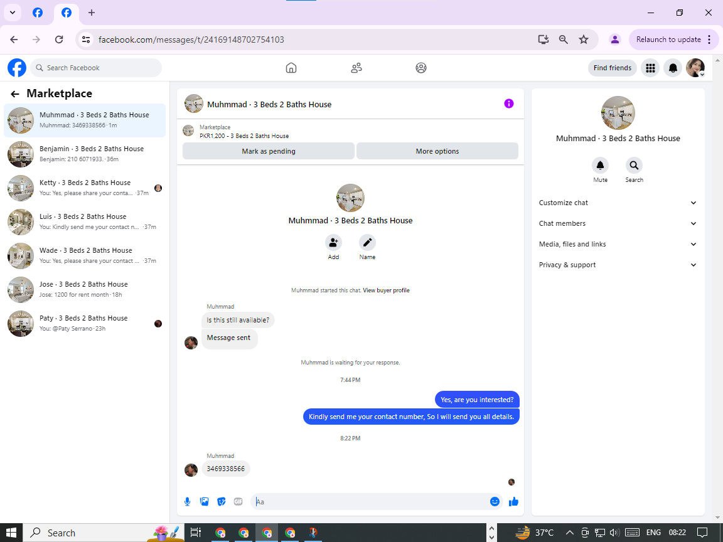
Task: Open Wade's 3 Beds 2 Baths conversation
Action: pos(85,256)
